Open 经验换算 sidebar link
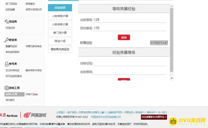 click(x=10, y=9)
